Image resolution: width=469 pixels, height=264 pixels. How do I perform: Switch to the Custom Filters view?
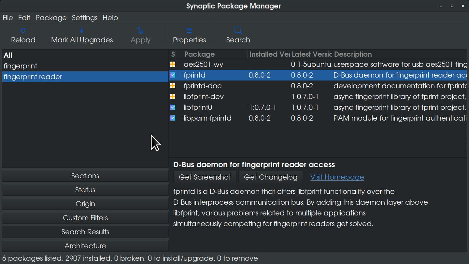tap(85, 218)
